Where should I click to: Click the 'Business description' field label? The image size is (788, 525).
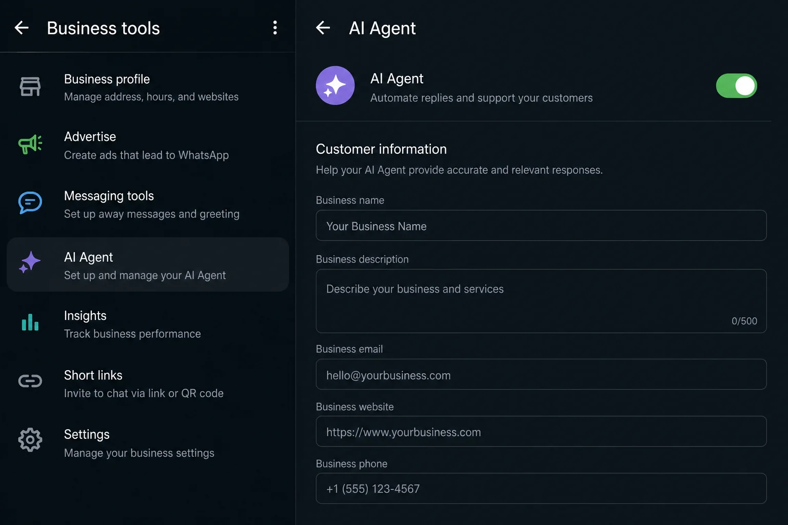tap(362, 259)
